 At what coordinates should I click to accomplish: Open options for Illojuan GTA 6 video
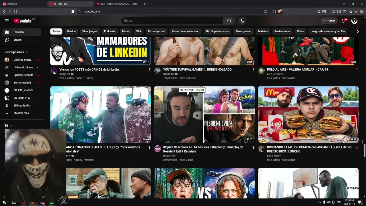point(253,148)
